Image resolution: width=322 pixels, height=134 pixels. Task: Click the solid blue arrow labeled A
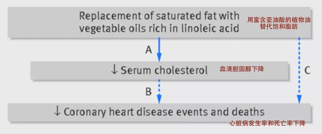[159, 49]
